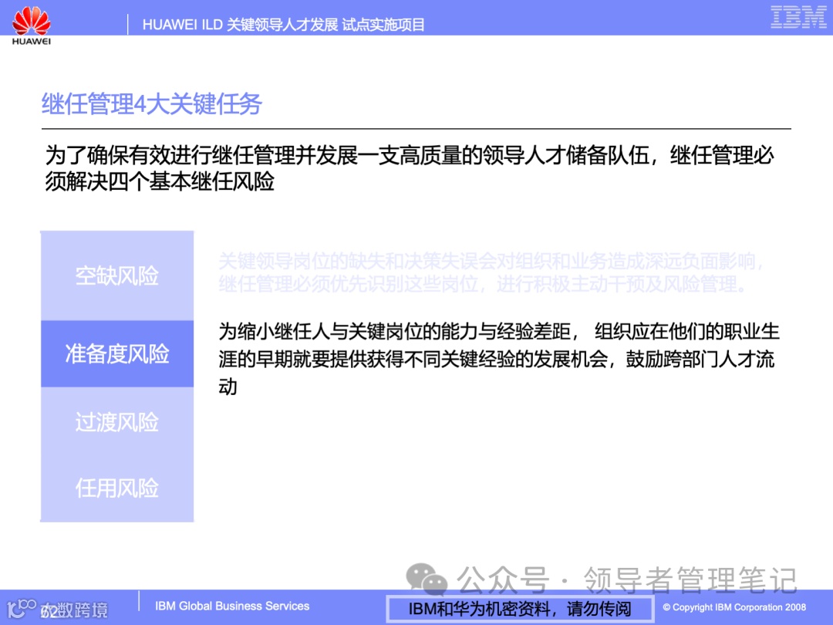Image resolution: width=833 pixels, height=625 pixels.
Task: Expand the 任用风险 section
Action: [116, 488]
